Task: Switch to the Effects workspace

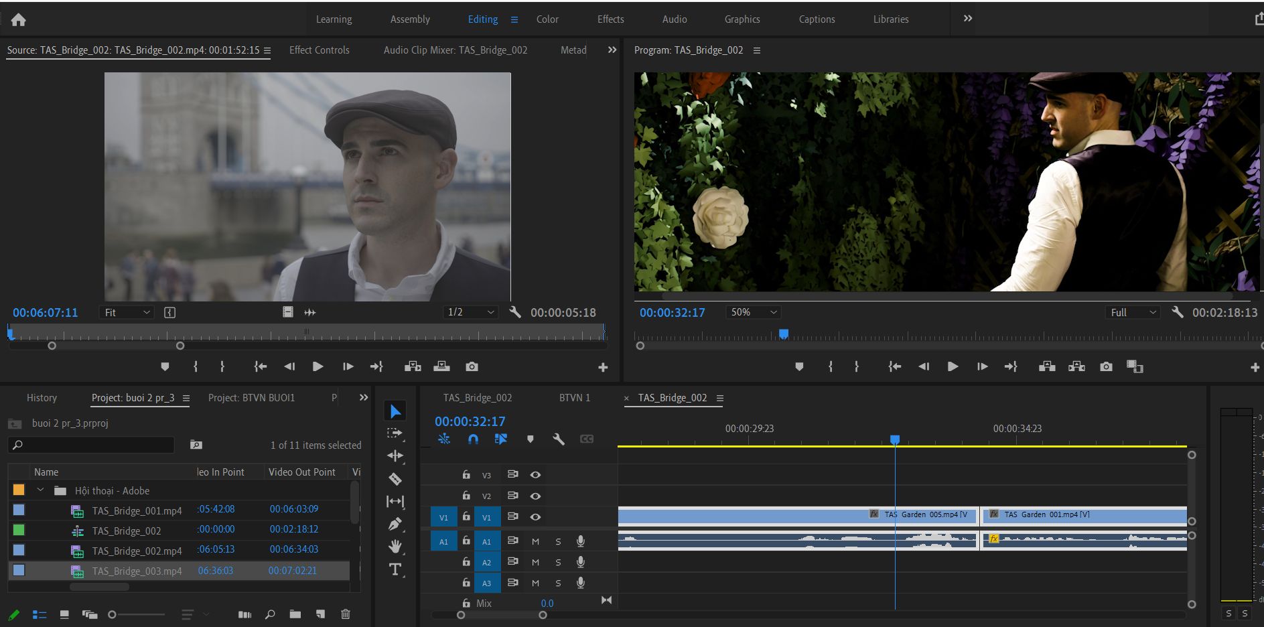Action: [610, 19]
